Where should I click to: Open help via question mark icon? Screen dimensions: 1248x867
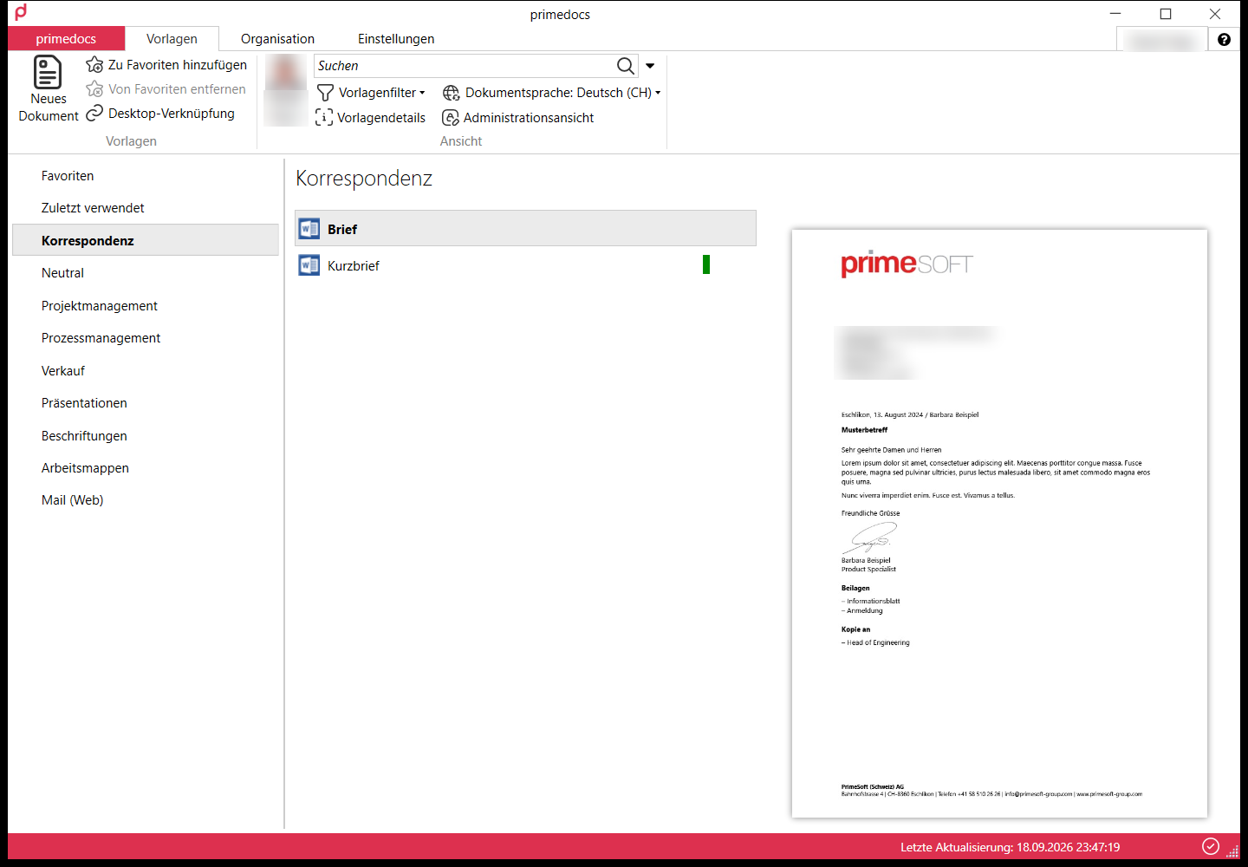1224,39
